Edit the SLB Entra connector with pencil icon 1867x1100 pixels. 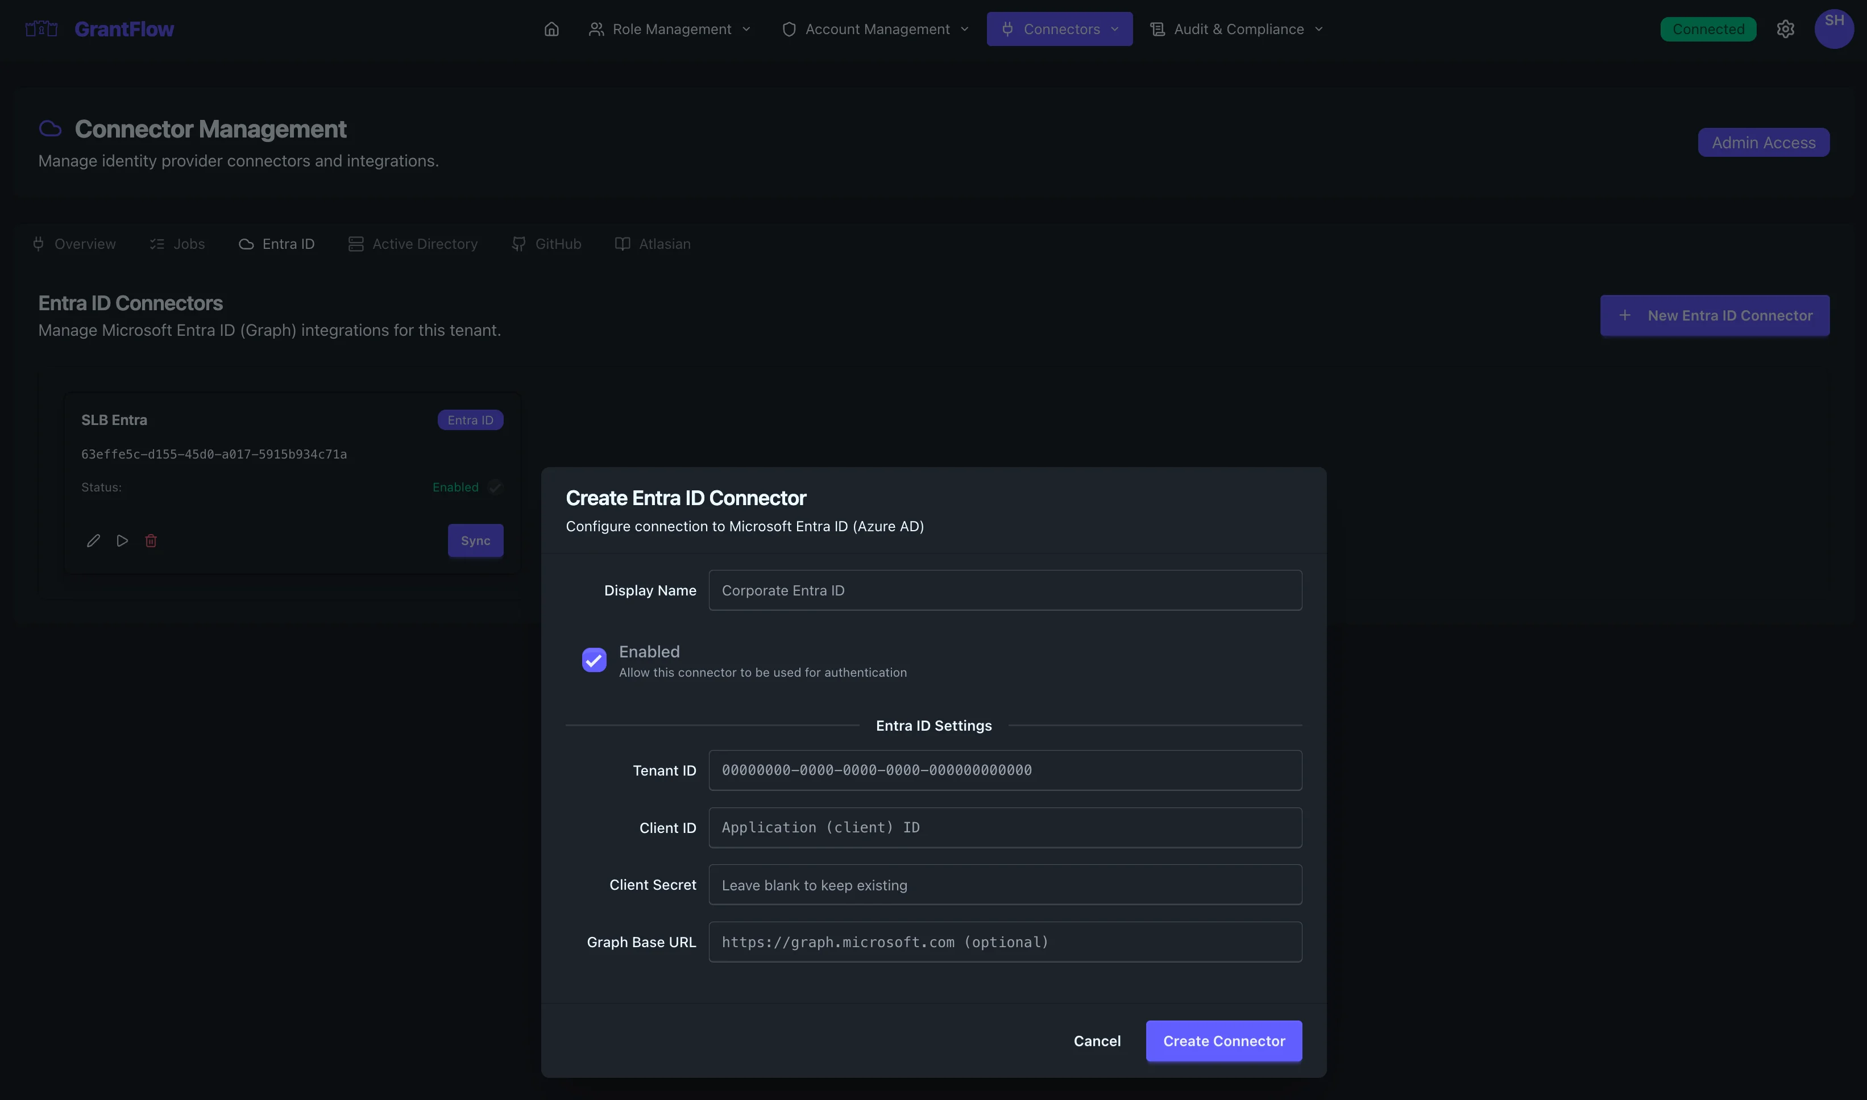click(93, 540)
